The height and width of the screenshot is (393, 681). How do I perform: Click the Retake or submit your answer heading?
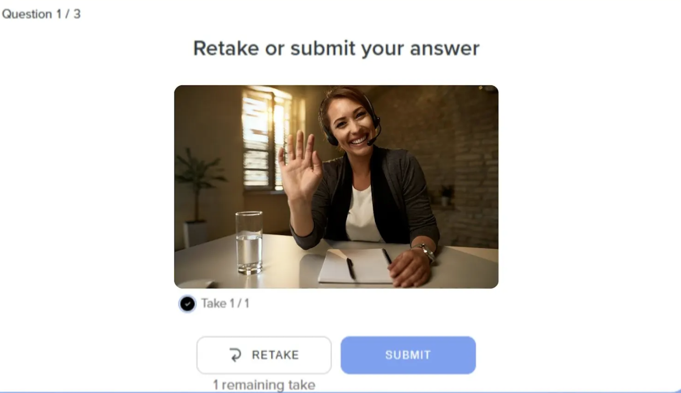pos(336,48)
